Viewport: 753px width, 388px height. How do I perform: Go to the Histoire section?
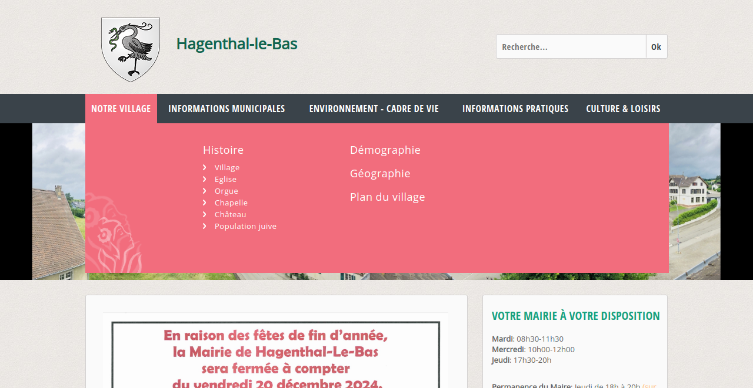click(223, 150)
